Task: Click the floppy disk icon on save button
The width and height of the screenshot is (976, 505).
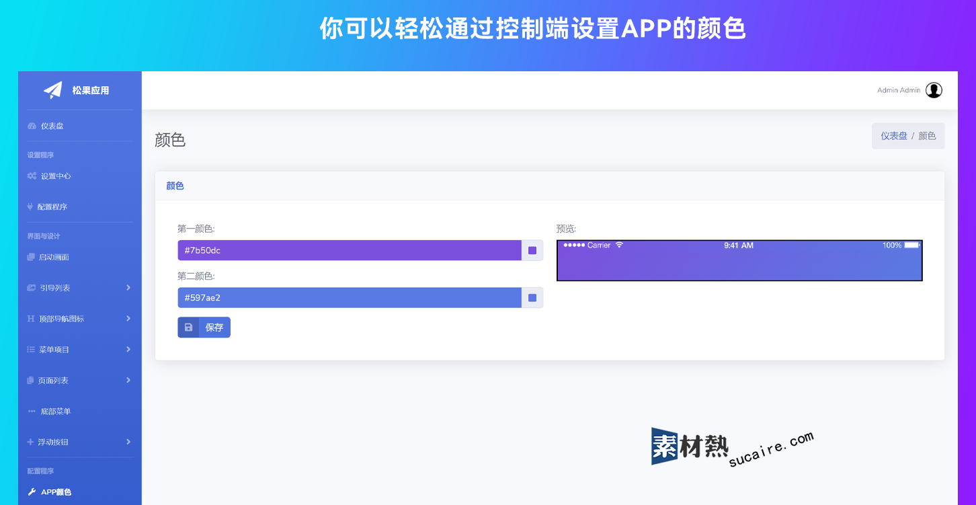Action: pyautogui.click(x=188, y=327)
